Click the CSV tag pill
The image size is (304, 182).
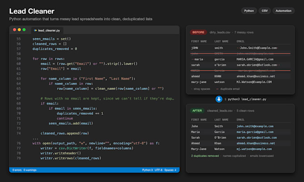tap(265, 11)
